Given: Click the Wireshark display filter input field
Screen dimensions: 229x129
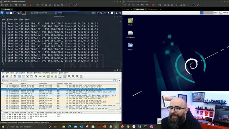Looking at the screenshot, I should 58,80.
